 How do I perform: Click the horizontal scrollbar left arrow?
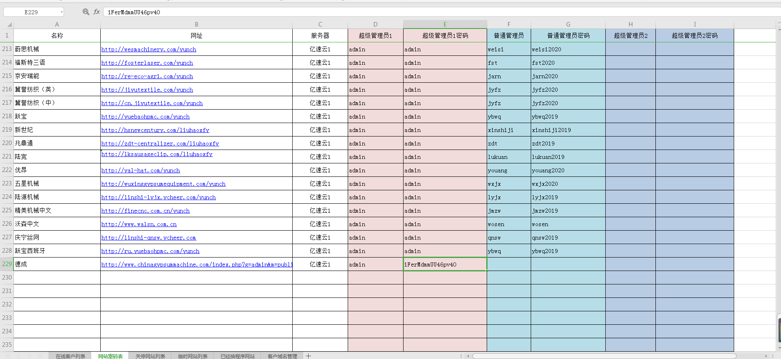pyautogui.click(x=468, y=356)
